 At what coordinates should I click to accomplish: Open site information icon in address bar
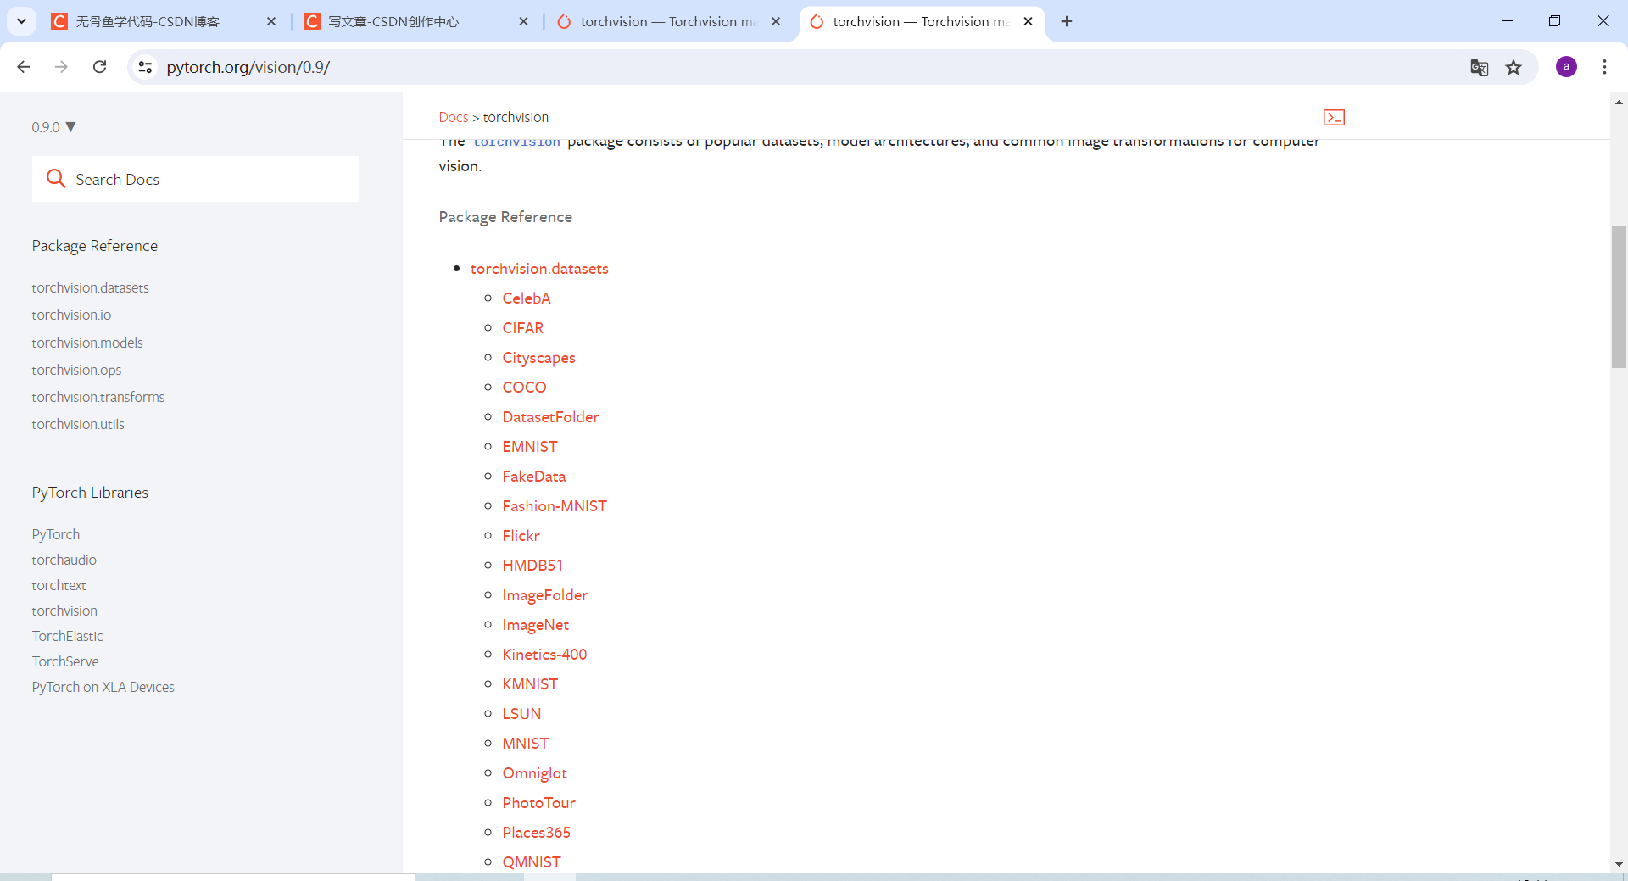[x=145, y=67]
